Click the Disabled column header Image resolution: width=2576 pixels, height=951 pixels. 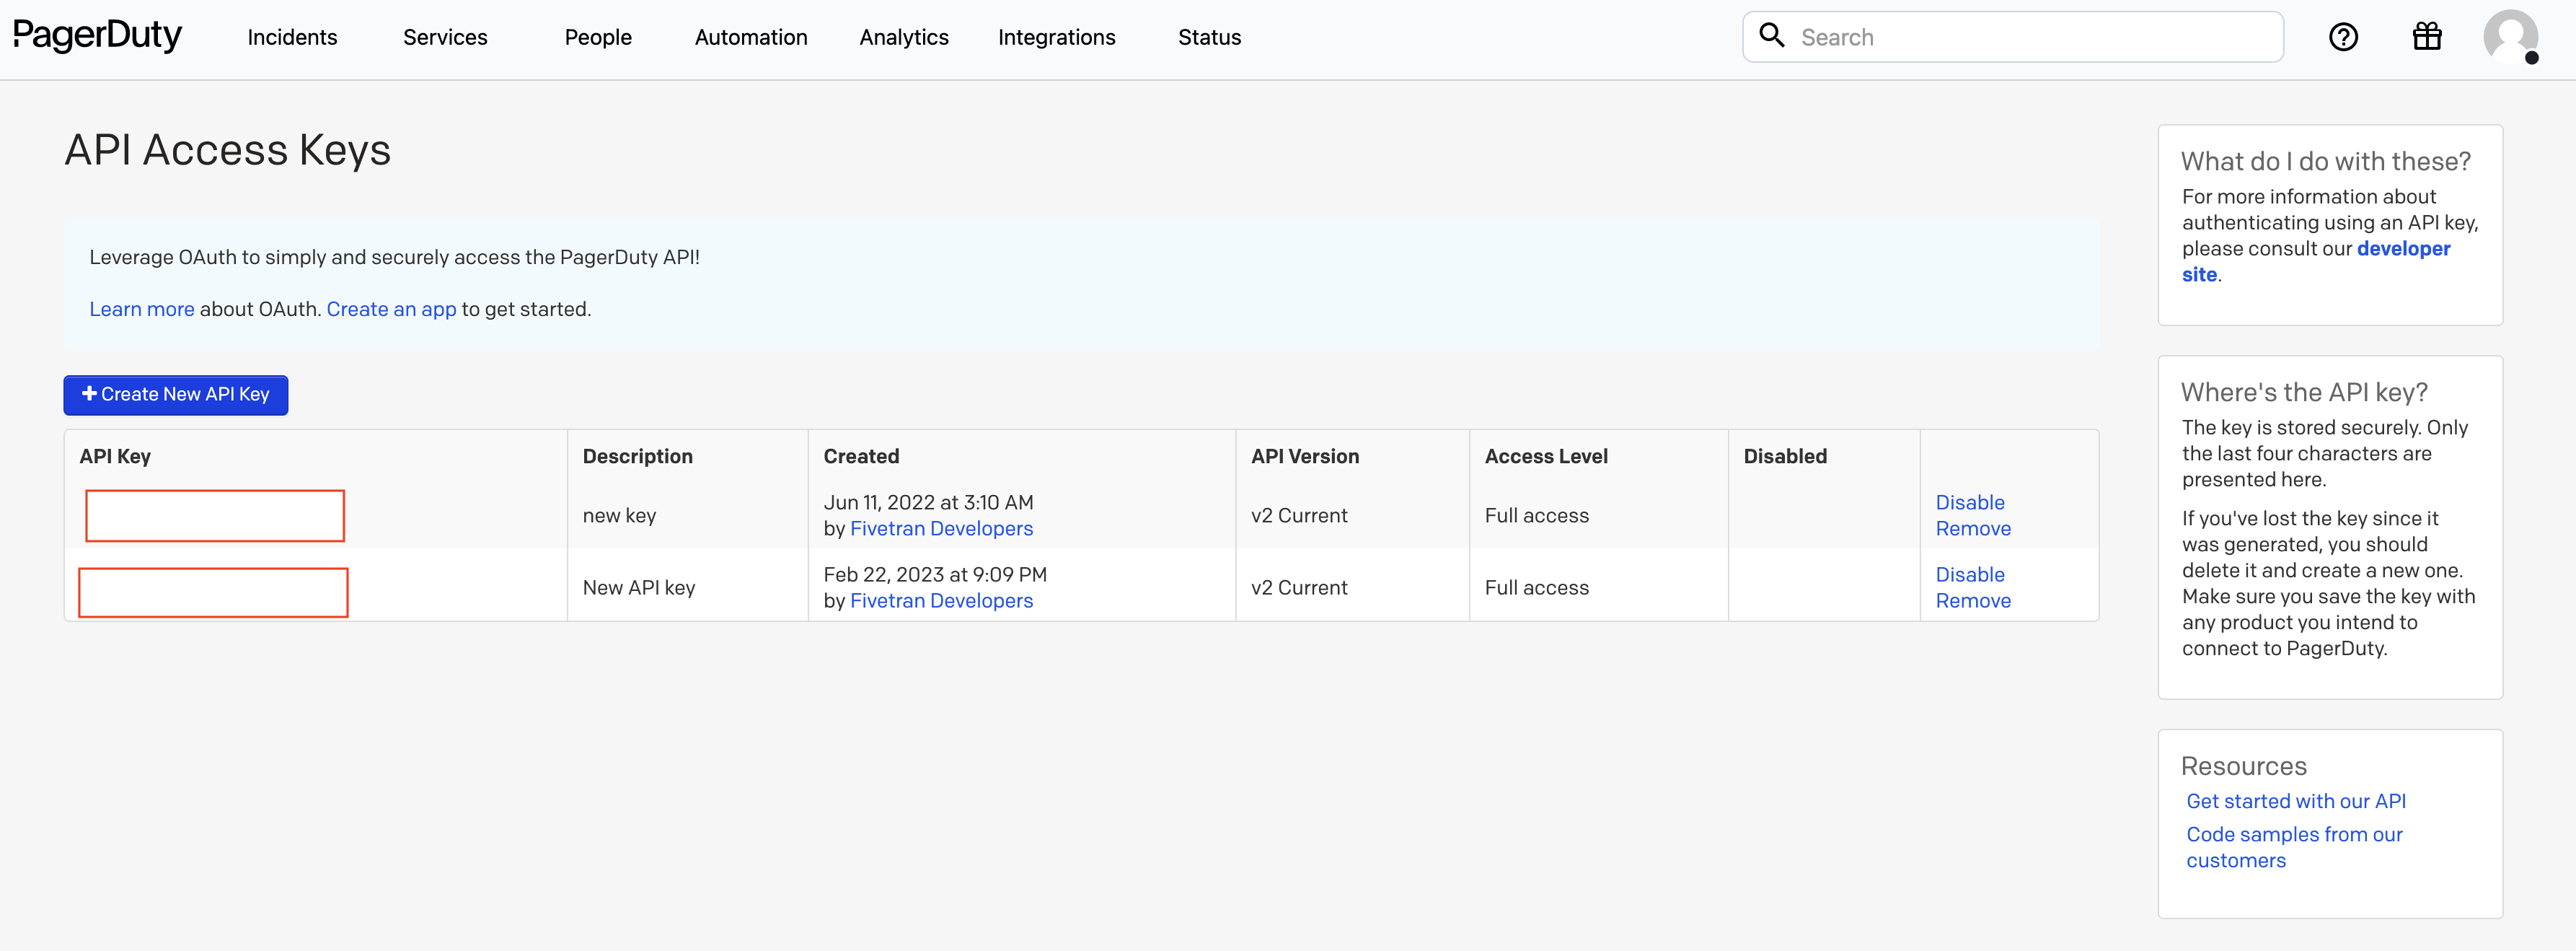click(1785, 457)
